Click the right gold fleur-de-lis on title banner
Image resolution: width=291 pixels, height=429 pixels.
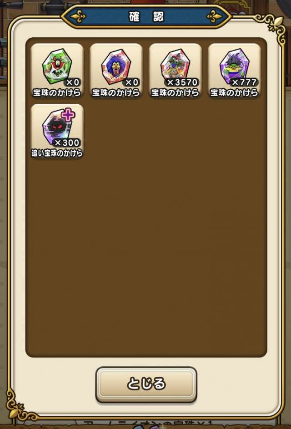[x=214, y=17]
